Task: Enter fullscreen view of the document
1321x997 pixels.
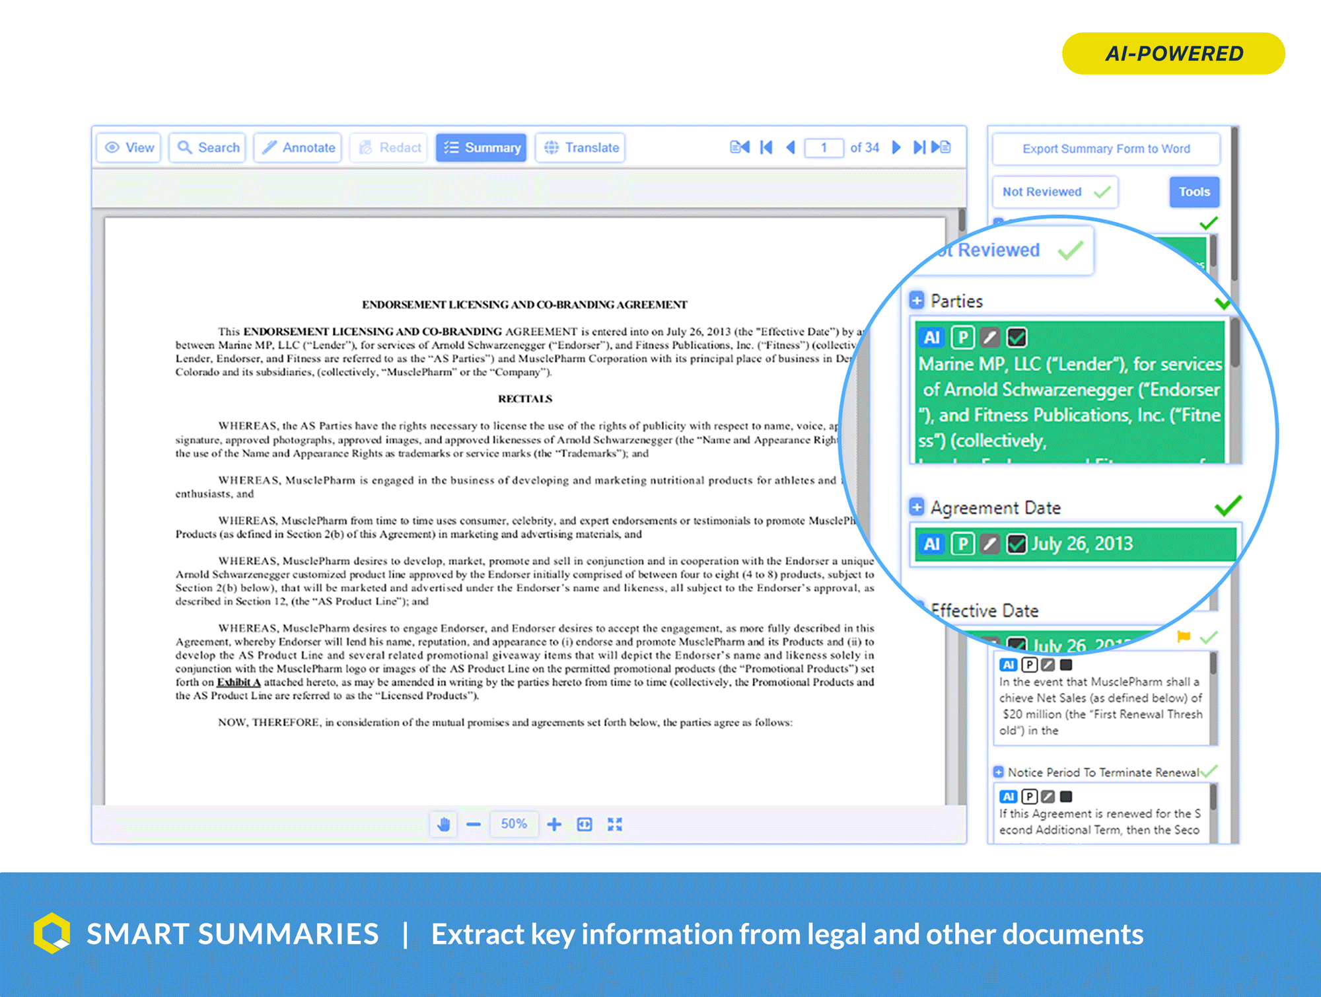Action: pyautogui.click(x=615, y=824)
